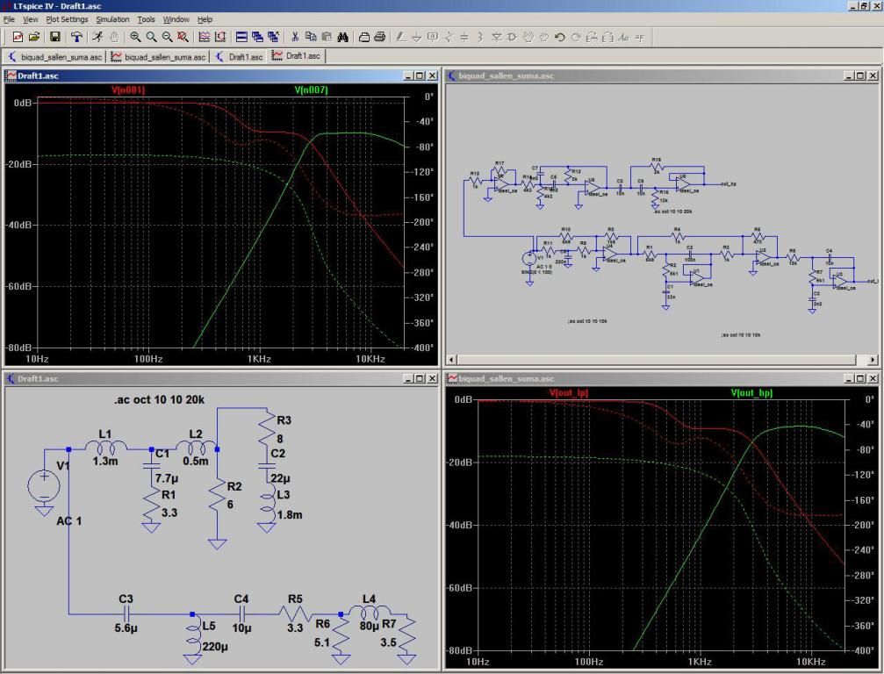Open the Component gate icon
This screenshot has width=884, height=674.
coord(512,37)
